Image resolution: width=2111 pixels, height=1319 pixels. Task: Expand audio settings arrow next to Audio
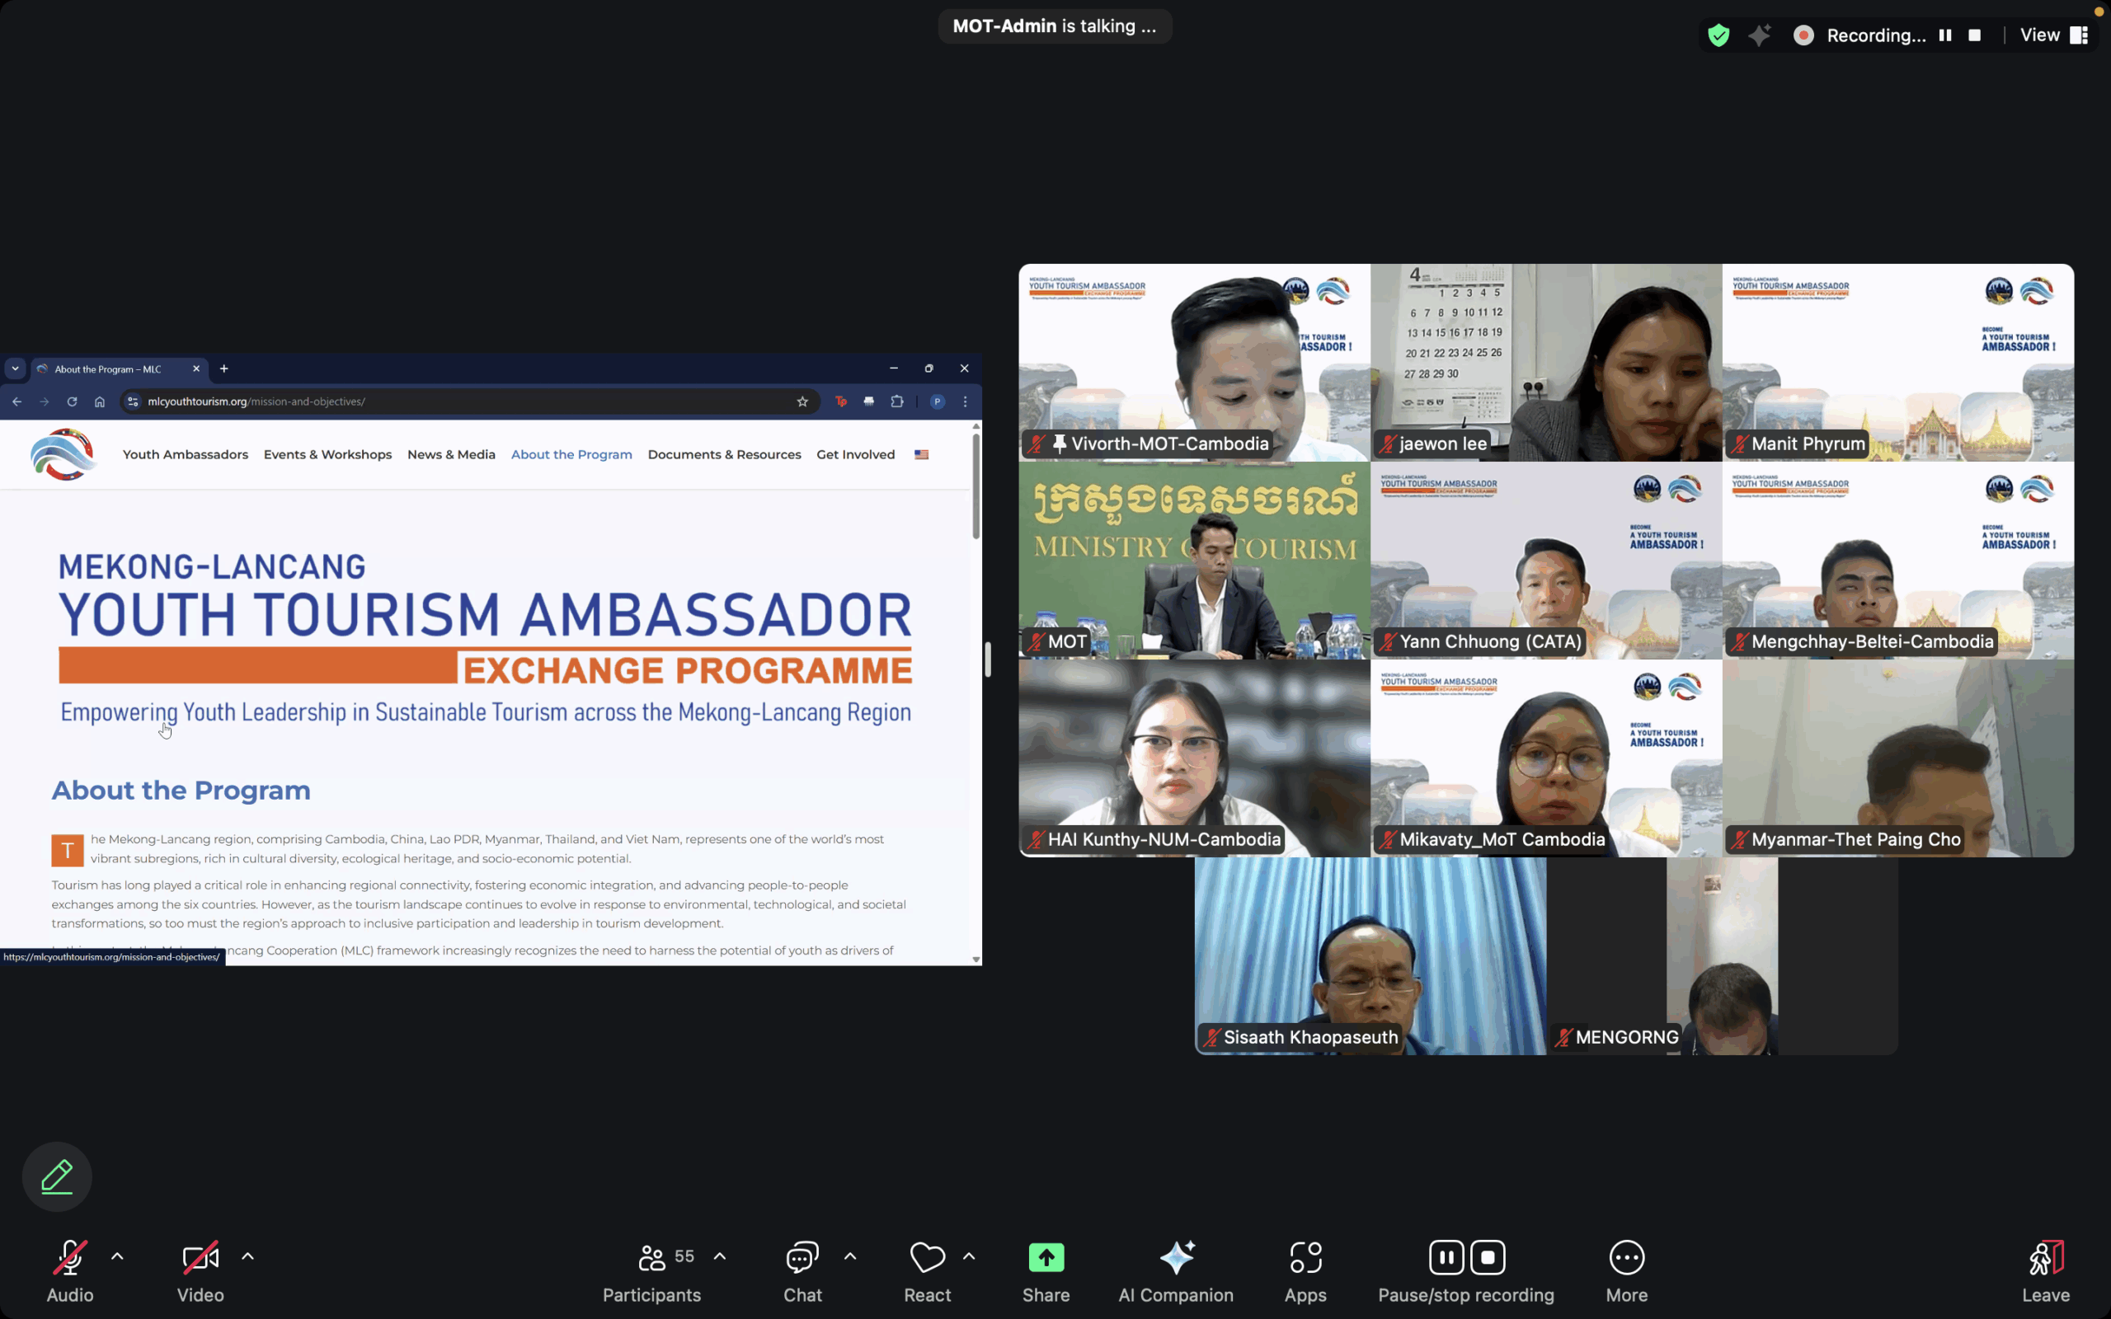(117, 1256)
